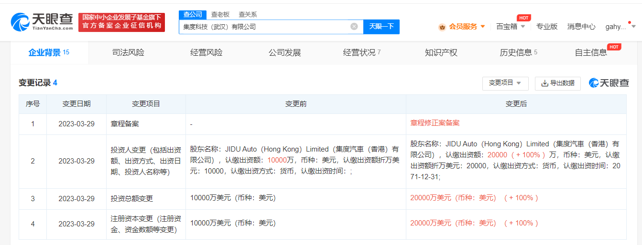642x245 pixels.
Task: Open the 知识产权 tab
Action: pos(441,52)
